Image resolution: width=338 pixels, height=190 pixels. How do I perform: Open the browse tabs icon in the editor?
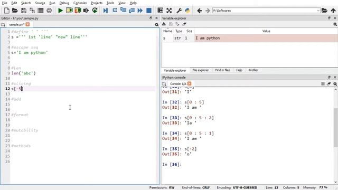[x=3, y=25]
